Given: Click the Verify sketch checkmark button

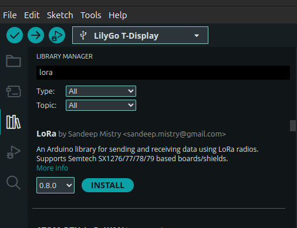Looking at the screenshot, I should coord(15,35).
